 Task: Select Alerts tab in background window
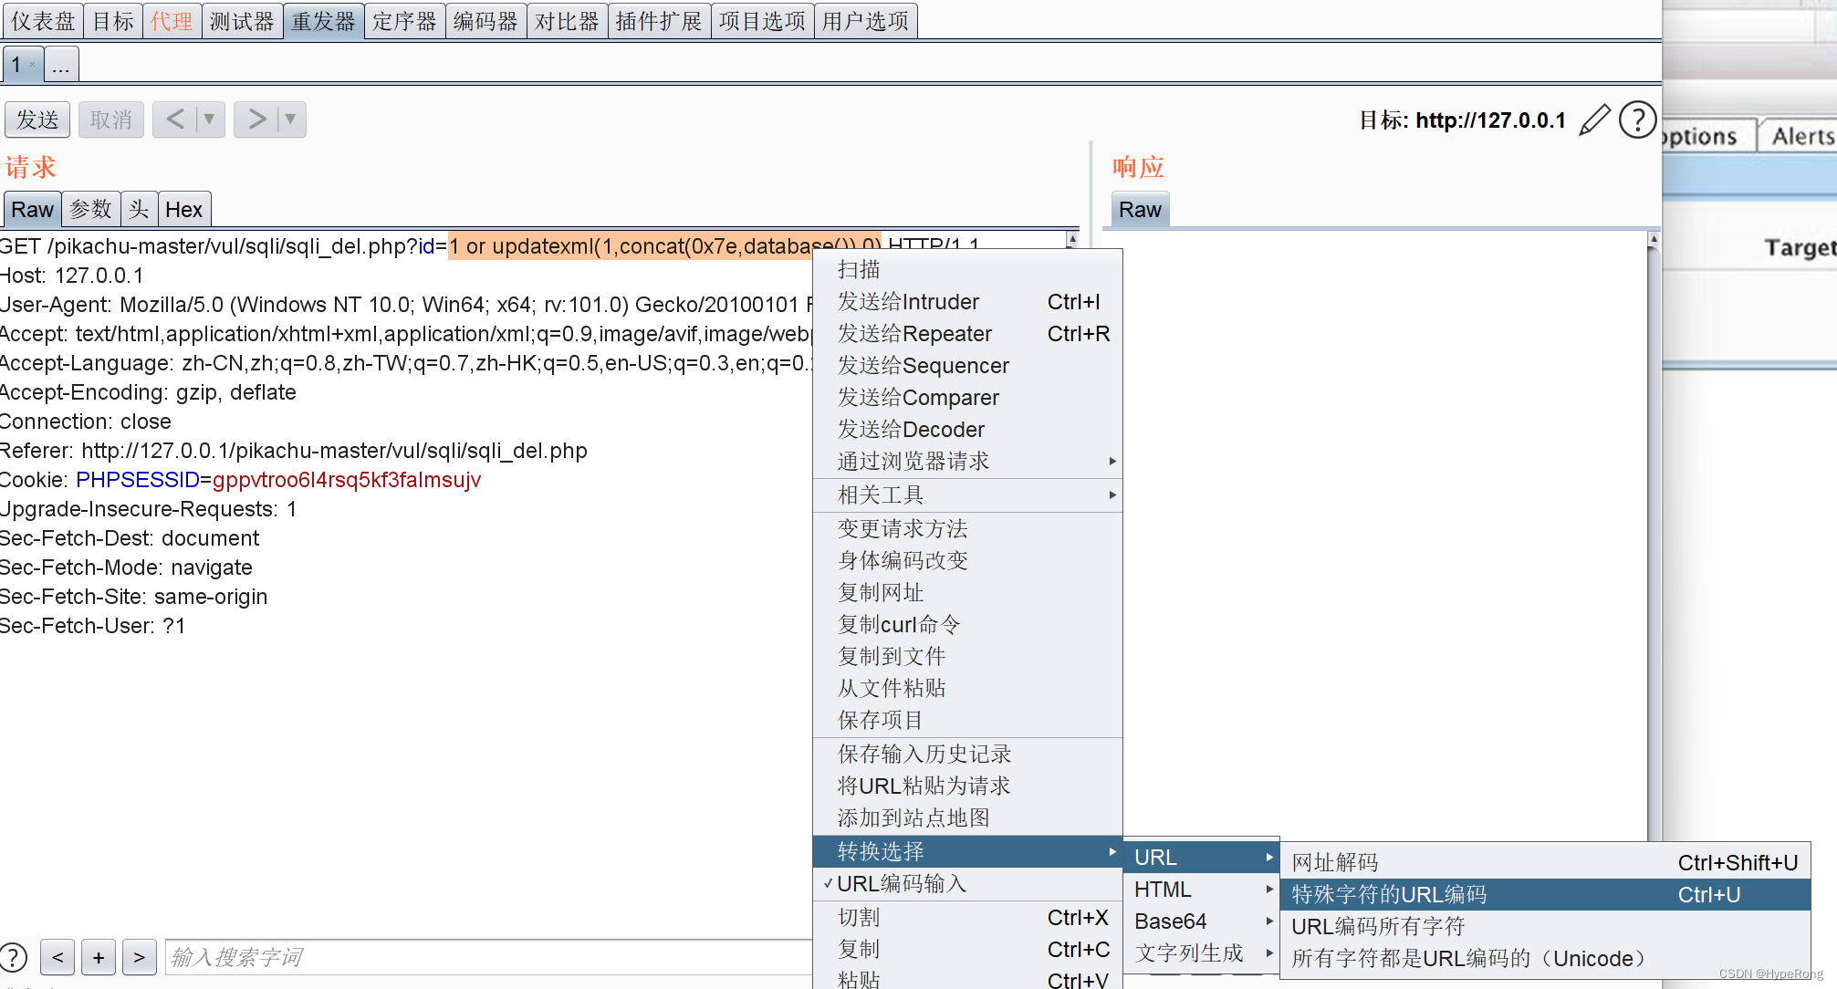[1800, 137]
